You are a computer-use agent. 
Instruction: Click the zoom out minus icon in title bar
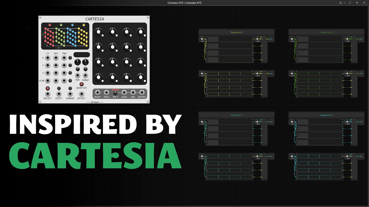336,3
